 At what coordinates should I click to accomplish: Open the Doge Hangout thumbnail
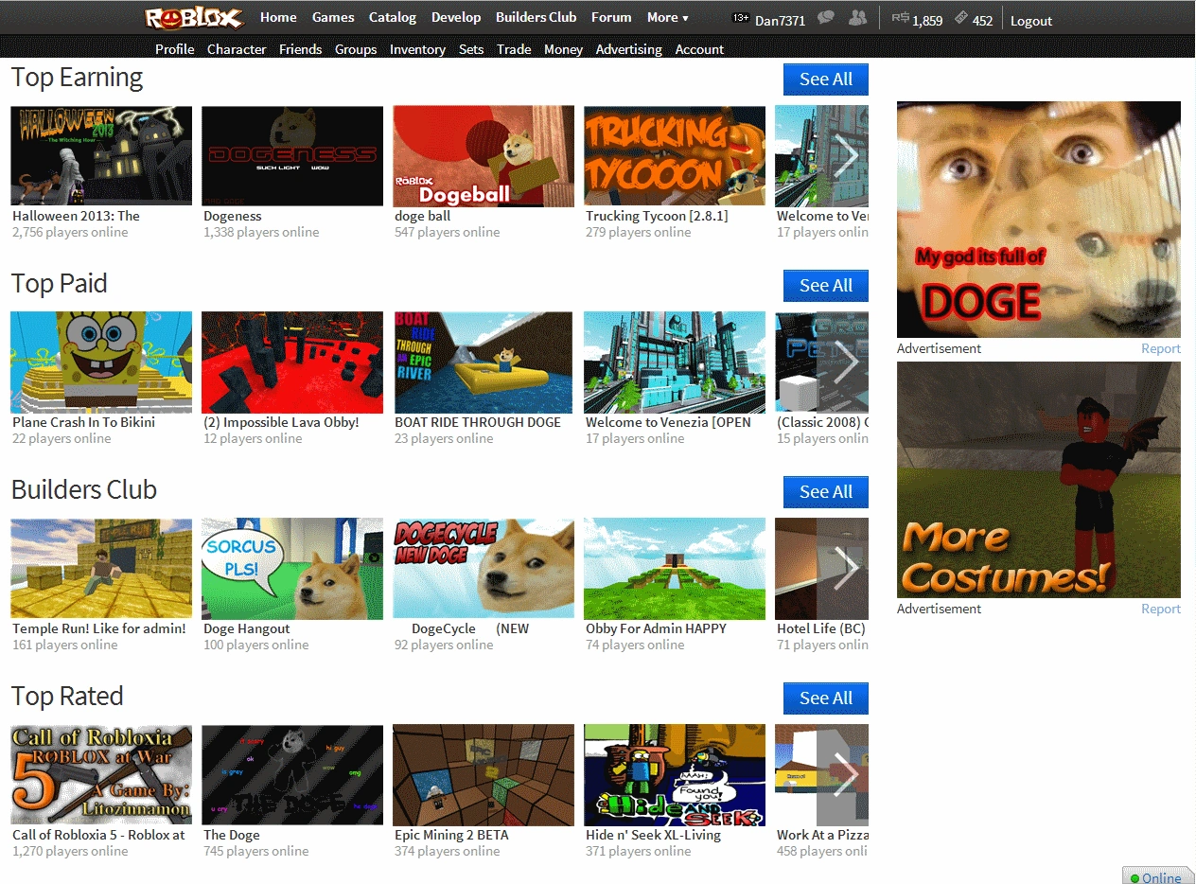292,568
